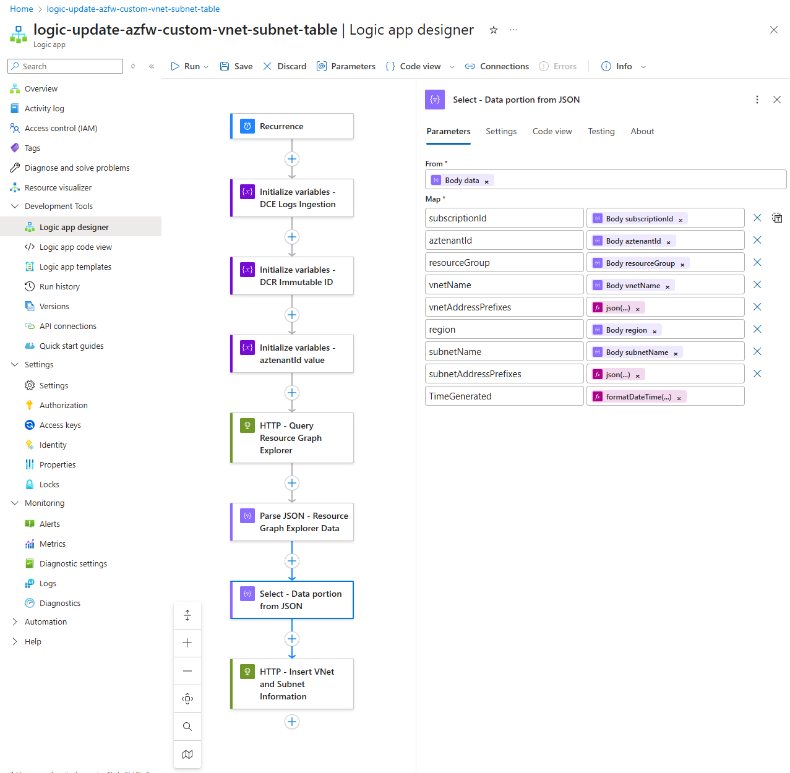Open the Run dropdown in toolbar
The image size is (790, 773).
click(x=206, y=67)
